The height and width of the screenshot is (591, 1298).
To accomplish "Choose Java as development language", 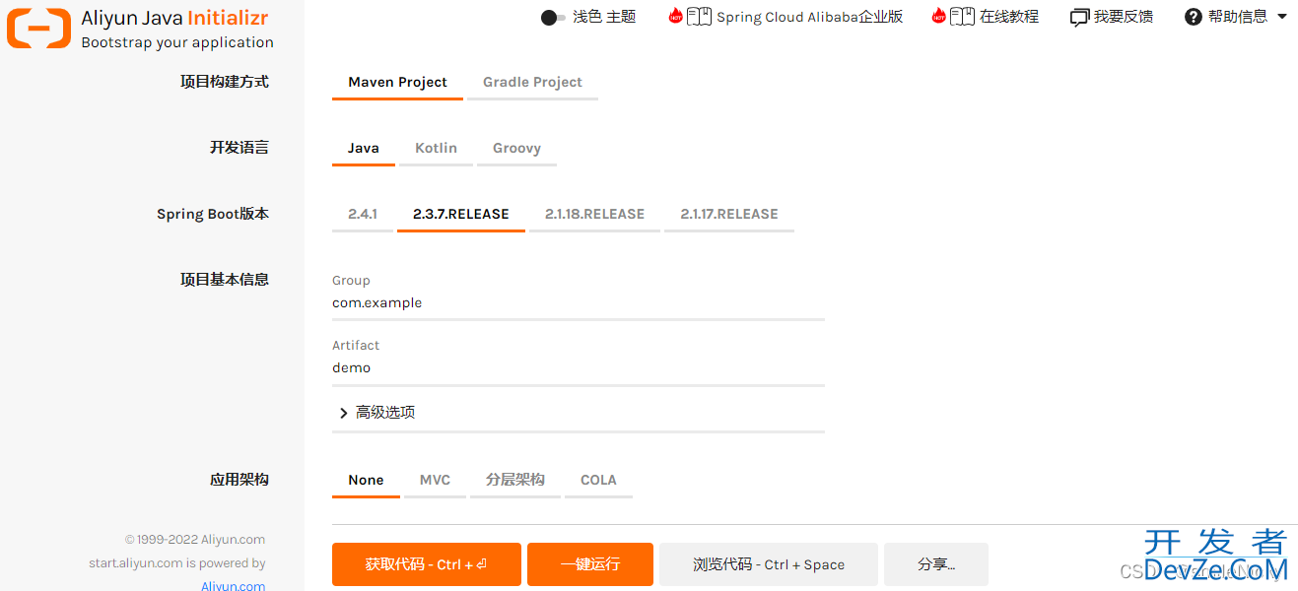I will (x=364, y=148).
